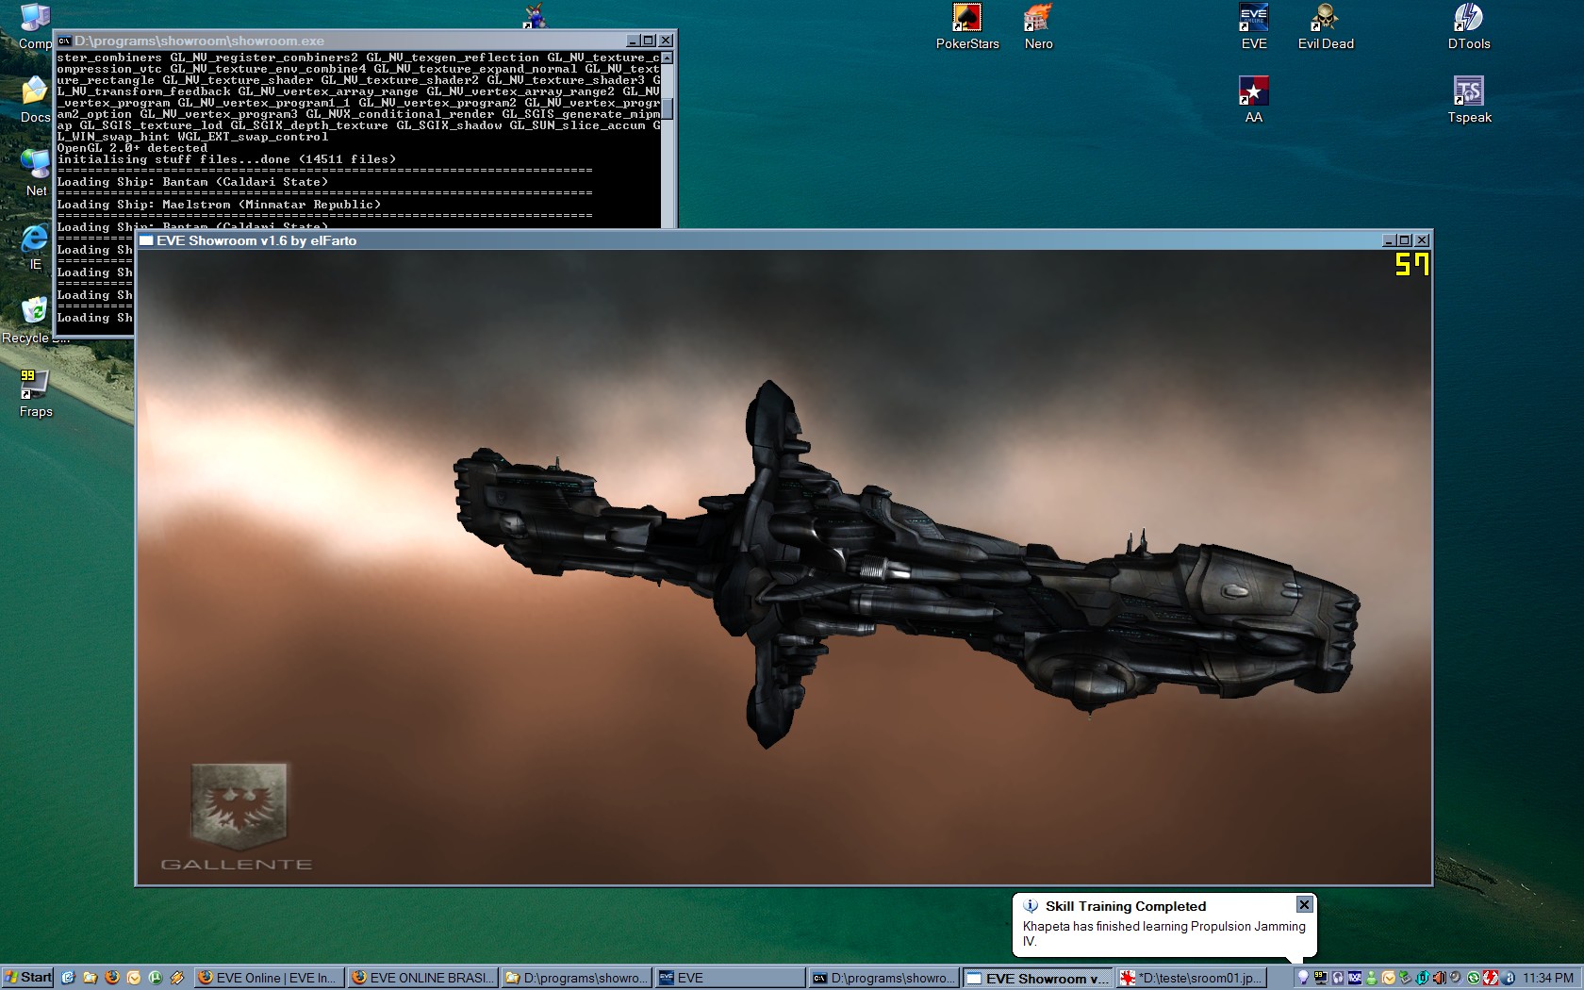This screenshot has width=1584, height=990.
Task: Launch uTorrent from the quick launch bar
Action: [x=155, y=978]
